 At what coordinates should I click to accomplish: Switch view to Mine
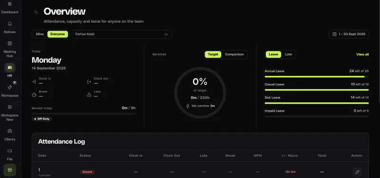point(40,34)
